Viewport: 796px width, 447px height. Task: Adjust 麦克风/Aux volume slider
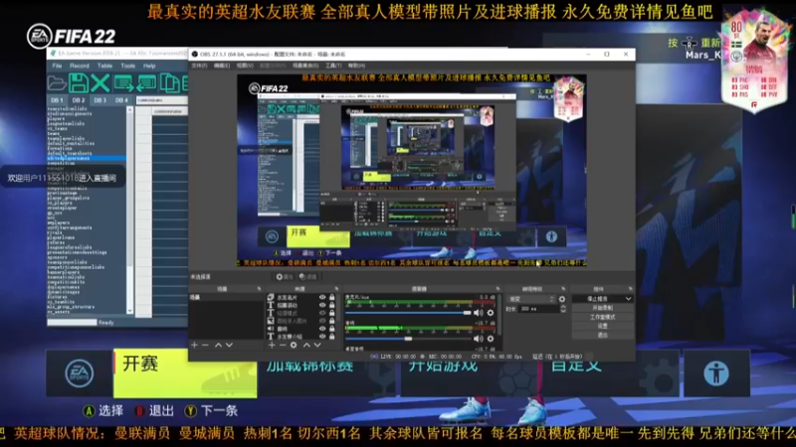click(x=408, y=313)
